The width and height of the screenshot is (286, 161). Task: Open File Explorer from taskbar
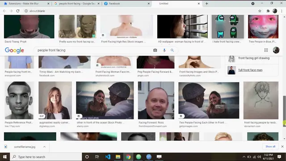coord(118,157)
